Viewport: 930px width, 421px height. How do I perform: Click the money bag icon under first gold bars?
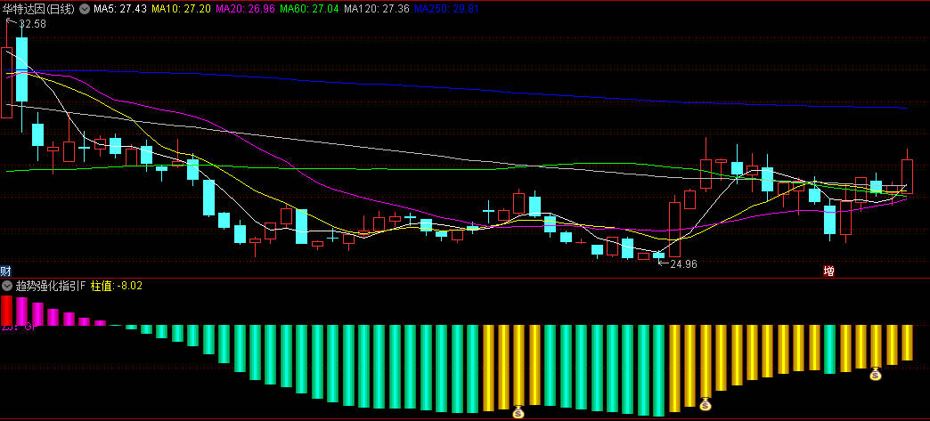518,412
